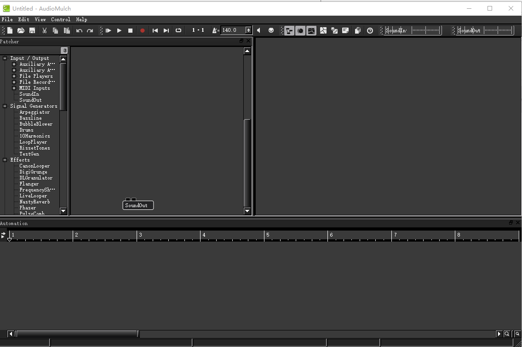Click the metronome tempo icon

pyautogui.click(x=215, y=30)
